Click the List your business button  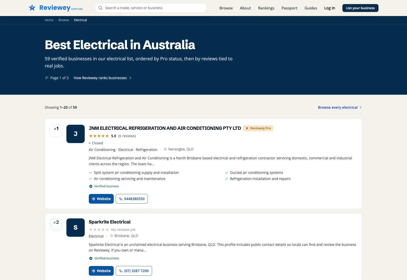point(360,8)
